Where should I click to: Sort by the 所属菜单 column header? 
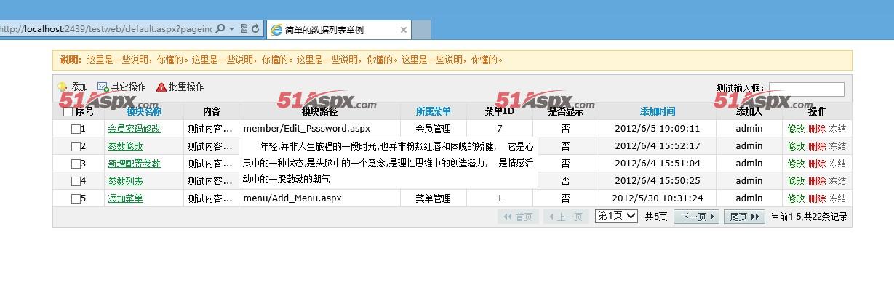pos(434,111)
